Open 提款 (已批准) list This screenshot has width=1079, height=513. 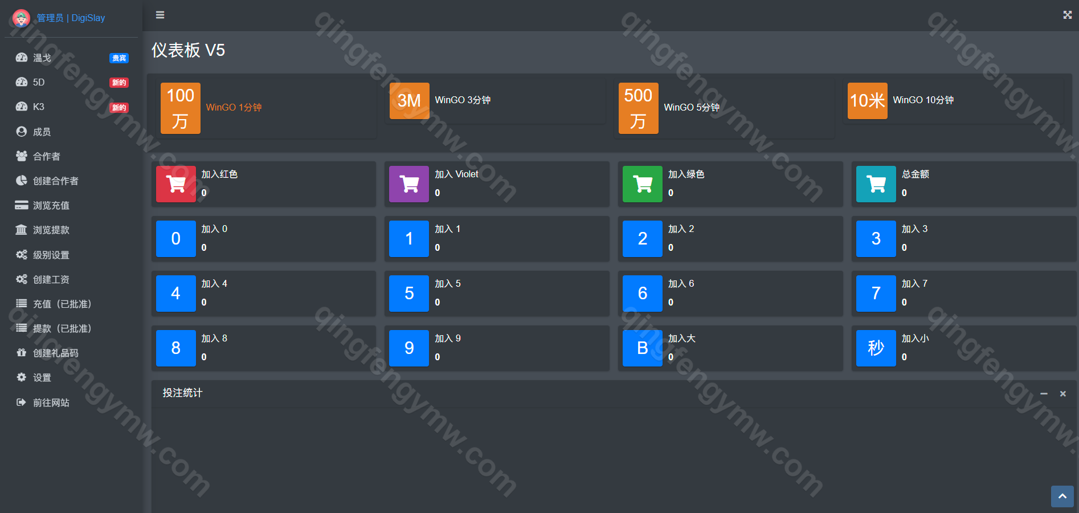[71, 328]
